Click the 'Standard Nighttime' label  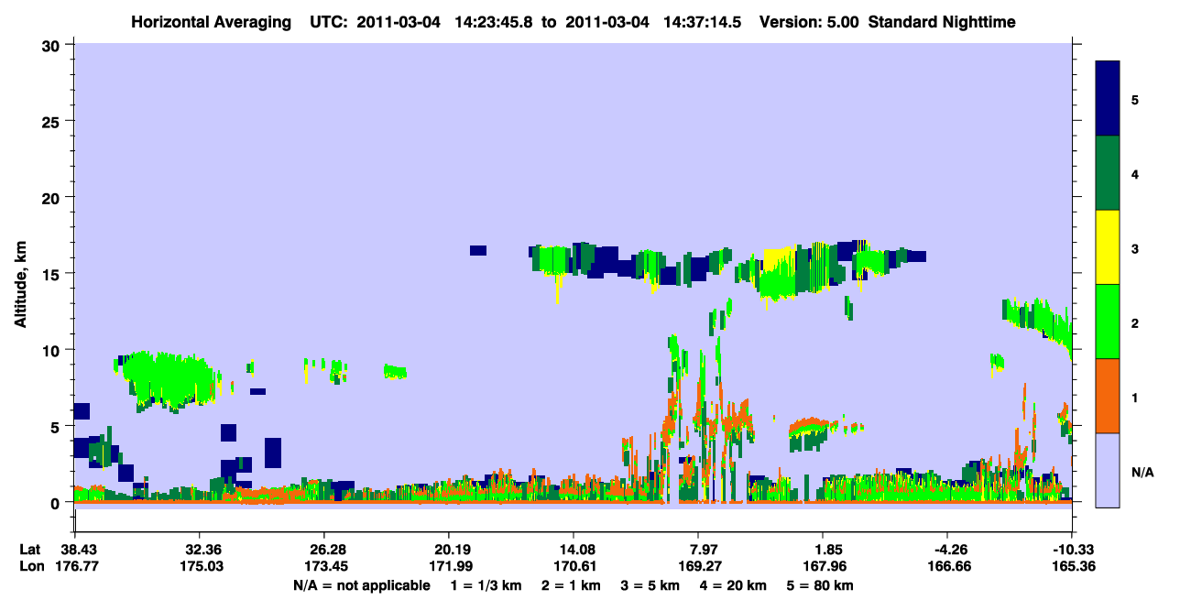coord(942,21)
